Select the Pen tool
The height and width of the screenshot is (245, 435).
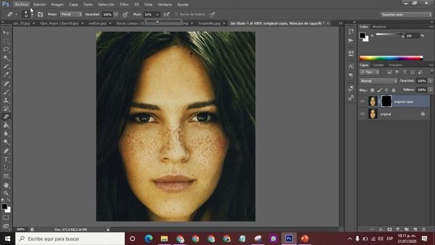pyautogui.click(x=6, y=151)
